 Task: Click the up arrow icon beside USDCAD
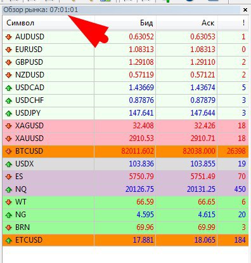8,88
